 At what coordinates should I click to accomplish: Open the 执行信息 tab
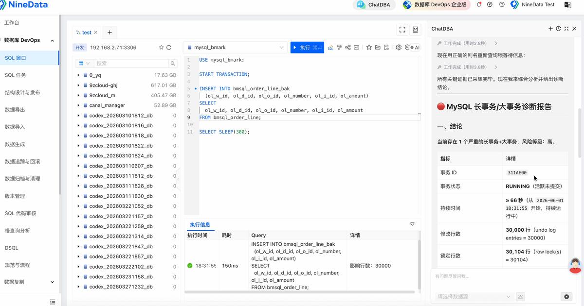(x=200, y=224)
